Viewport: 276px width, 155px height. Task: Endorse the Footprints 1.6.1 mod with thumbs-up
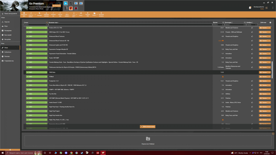tap(252, 81)
